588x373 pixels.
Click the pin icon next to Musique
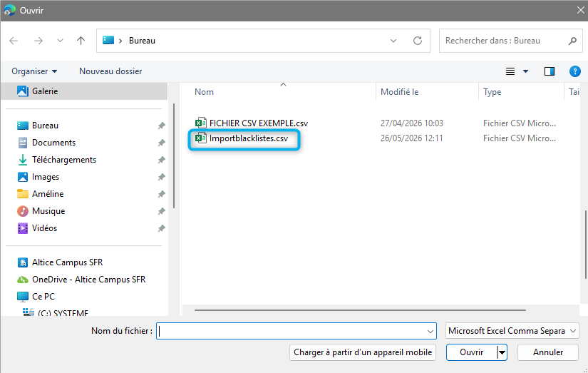tap(161, 211)
